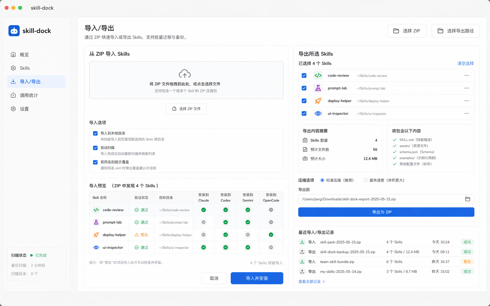Click the code-review icon in export list
The height and width of the screenshot is (306, 490).
pos(318,76)
